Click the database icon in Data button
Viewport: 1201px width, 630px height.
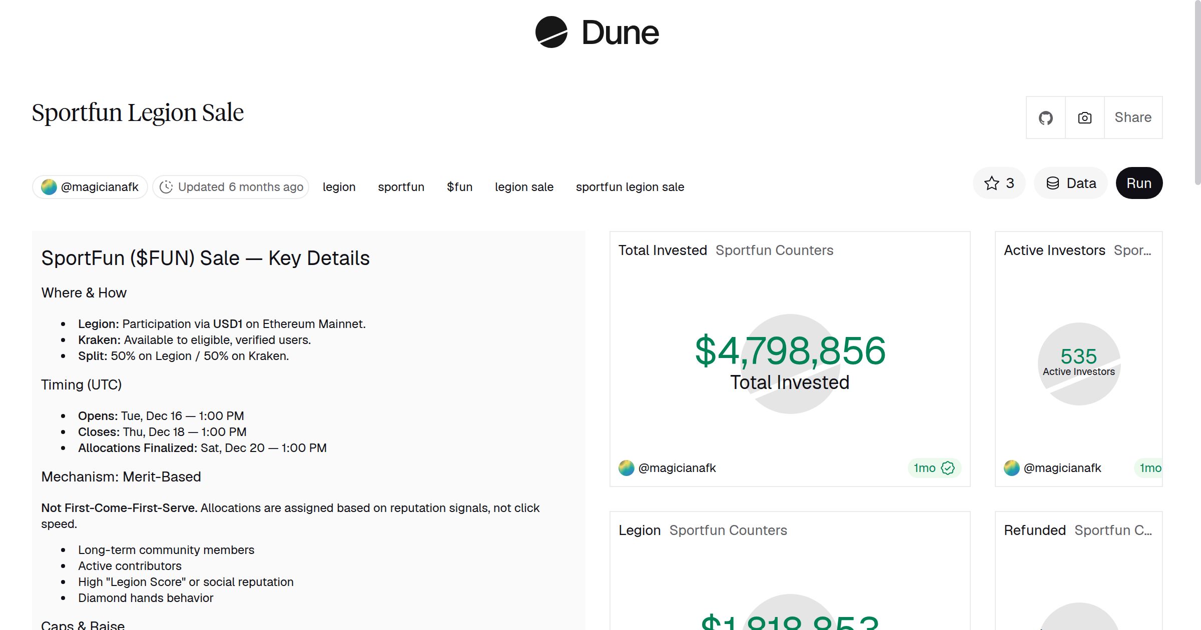pyautogui.click(x=1053, y=183)
